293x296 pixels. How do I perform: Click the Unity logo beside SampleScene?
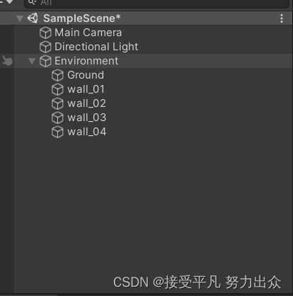click(x=33, y=18)
